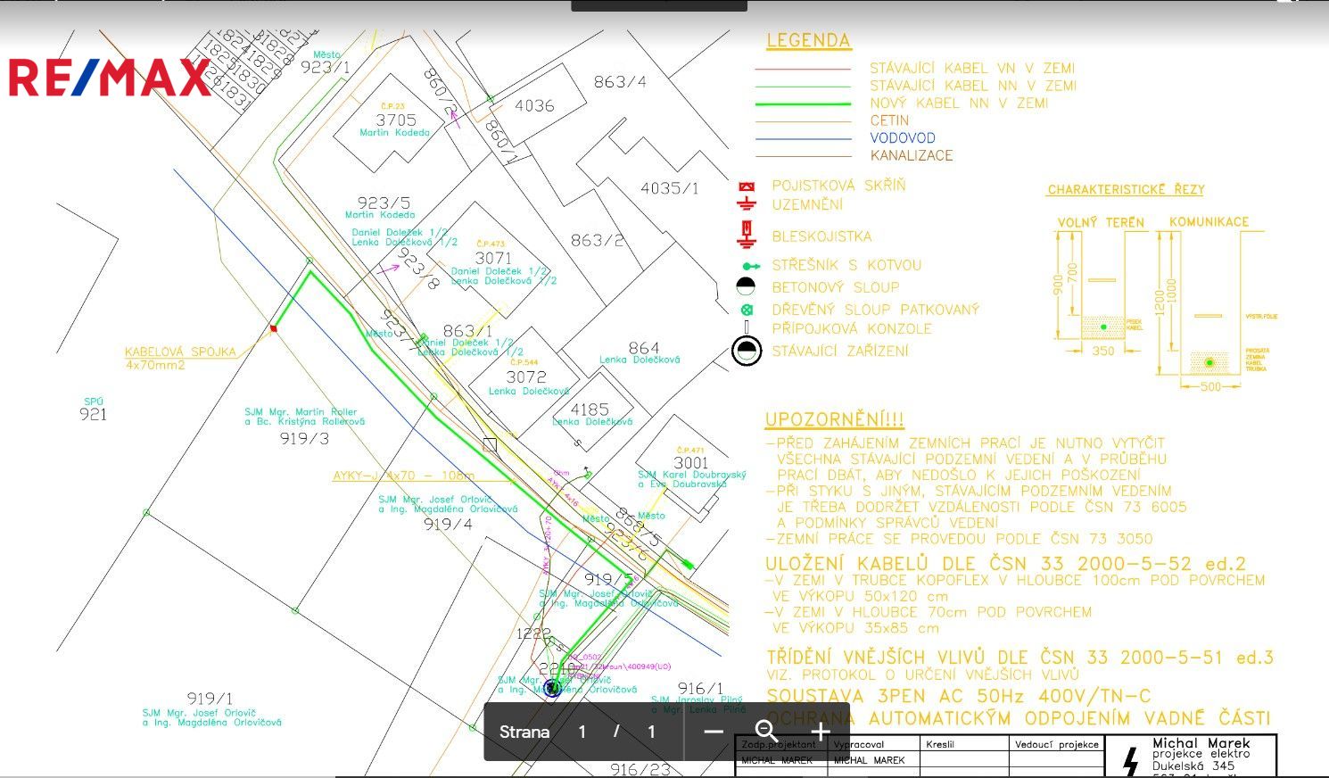Click parcel number 863/4

(620, 81)
